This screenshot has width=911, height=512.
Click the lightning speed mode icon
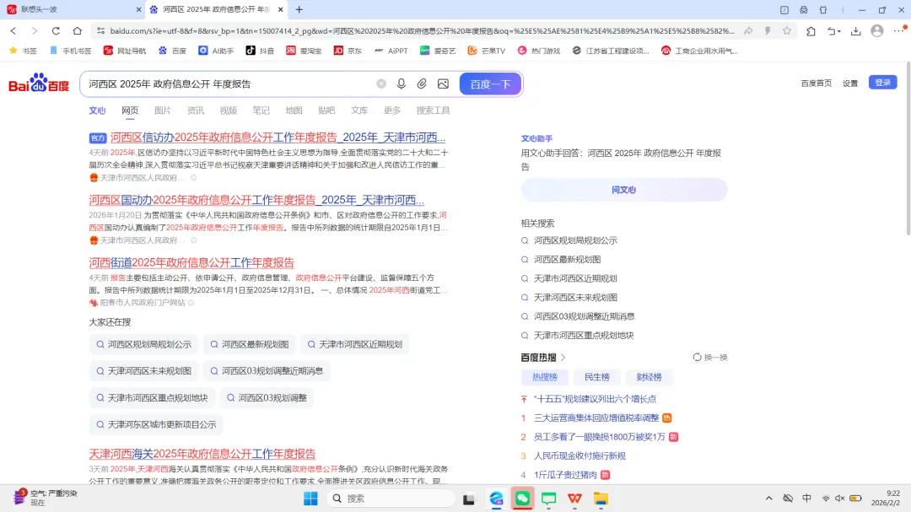(x=768, y=31)
